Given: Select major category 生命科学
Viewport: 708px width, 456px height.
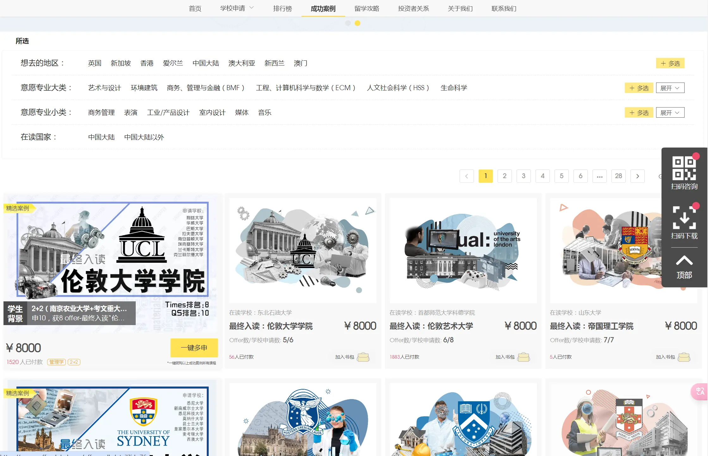Looking at the screenshot, I should pos(454,88).
